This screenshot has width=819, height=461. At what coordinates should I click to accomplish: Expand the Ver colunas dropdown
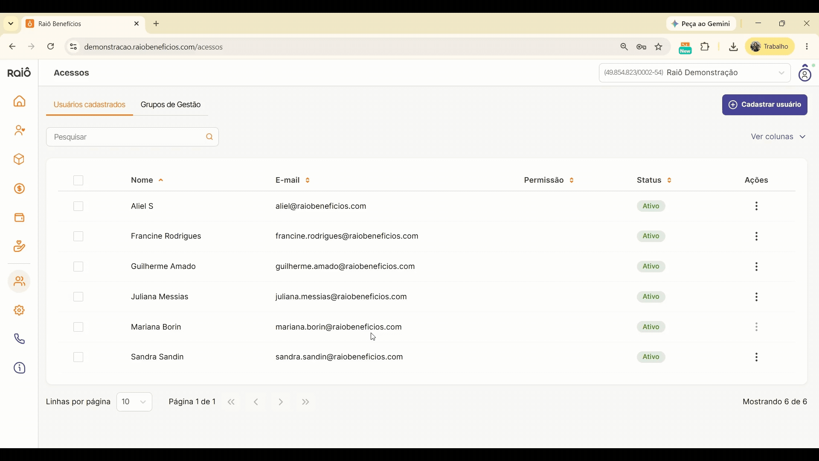[778, 137]
